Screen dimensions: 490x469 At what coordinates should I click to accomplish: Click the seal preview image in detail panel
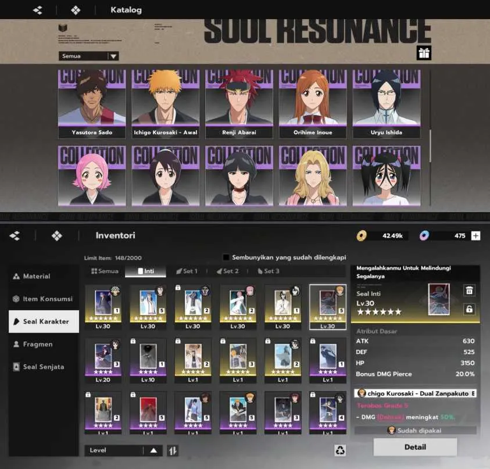coord(439,299)
